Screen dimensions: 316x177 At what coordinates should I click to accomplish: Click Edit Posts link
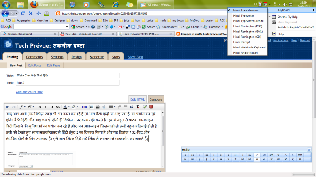pyautogui.click(x=35, y=65)
